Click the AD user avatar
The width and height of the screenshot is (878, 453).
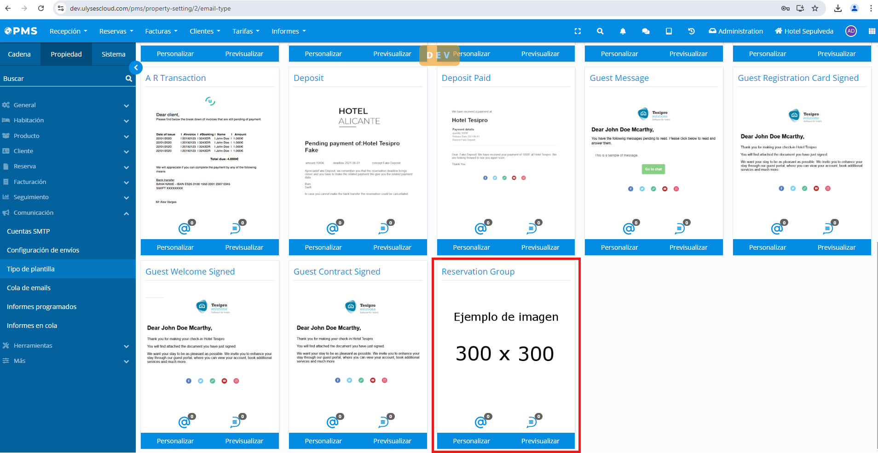(x=851, y=31)
